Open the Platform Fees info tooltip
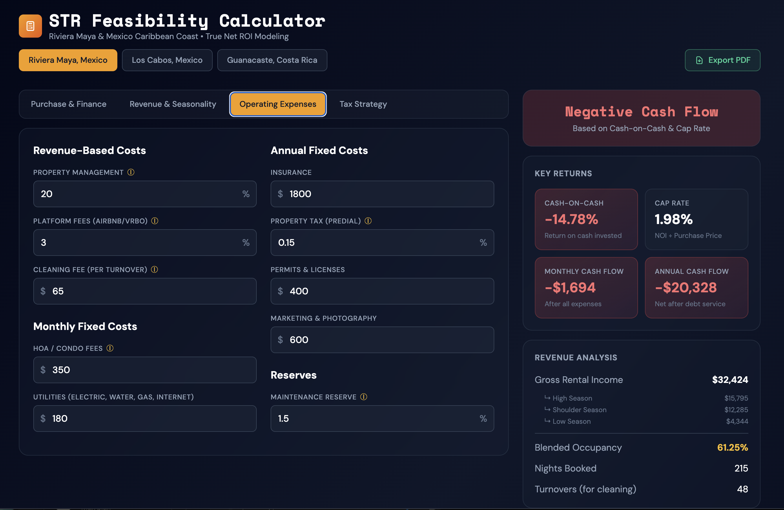Image resolution: width=784 pixels, height=510 pixels. [x=154, y=221]
